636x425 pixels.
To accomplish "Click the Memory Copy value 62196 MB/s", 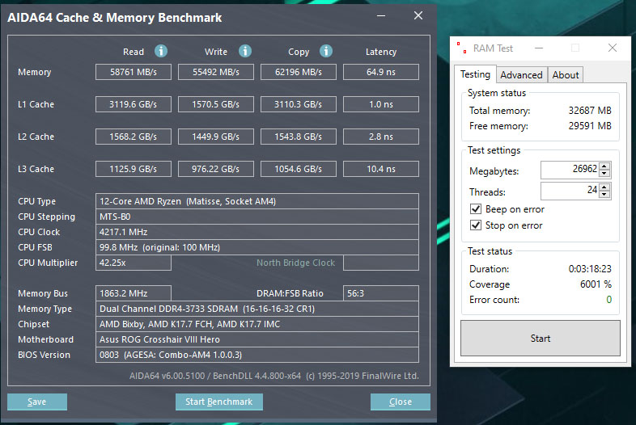I will tap(299, 72).
